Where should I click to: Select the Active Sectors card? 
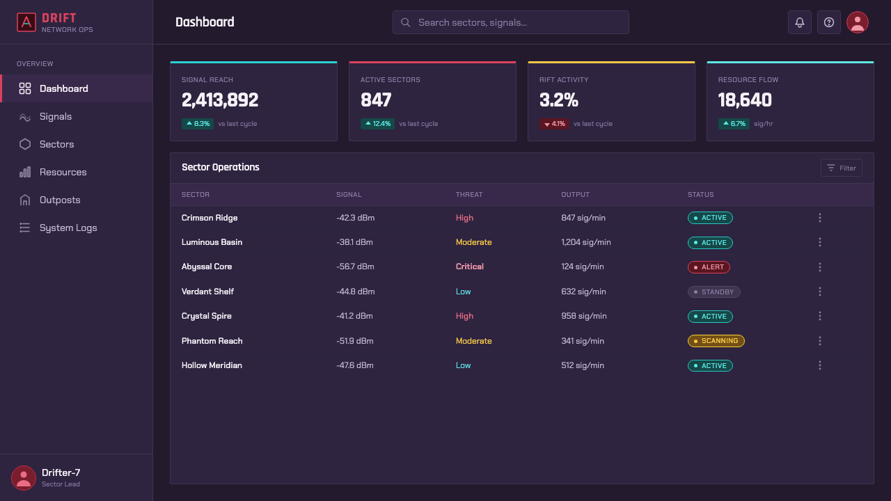432,101
